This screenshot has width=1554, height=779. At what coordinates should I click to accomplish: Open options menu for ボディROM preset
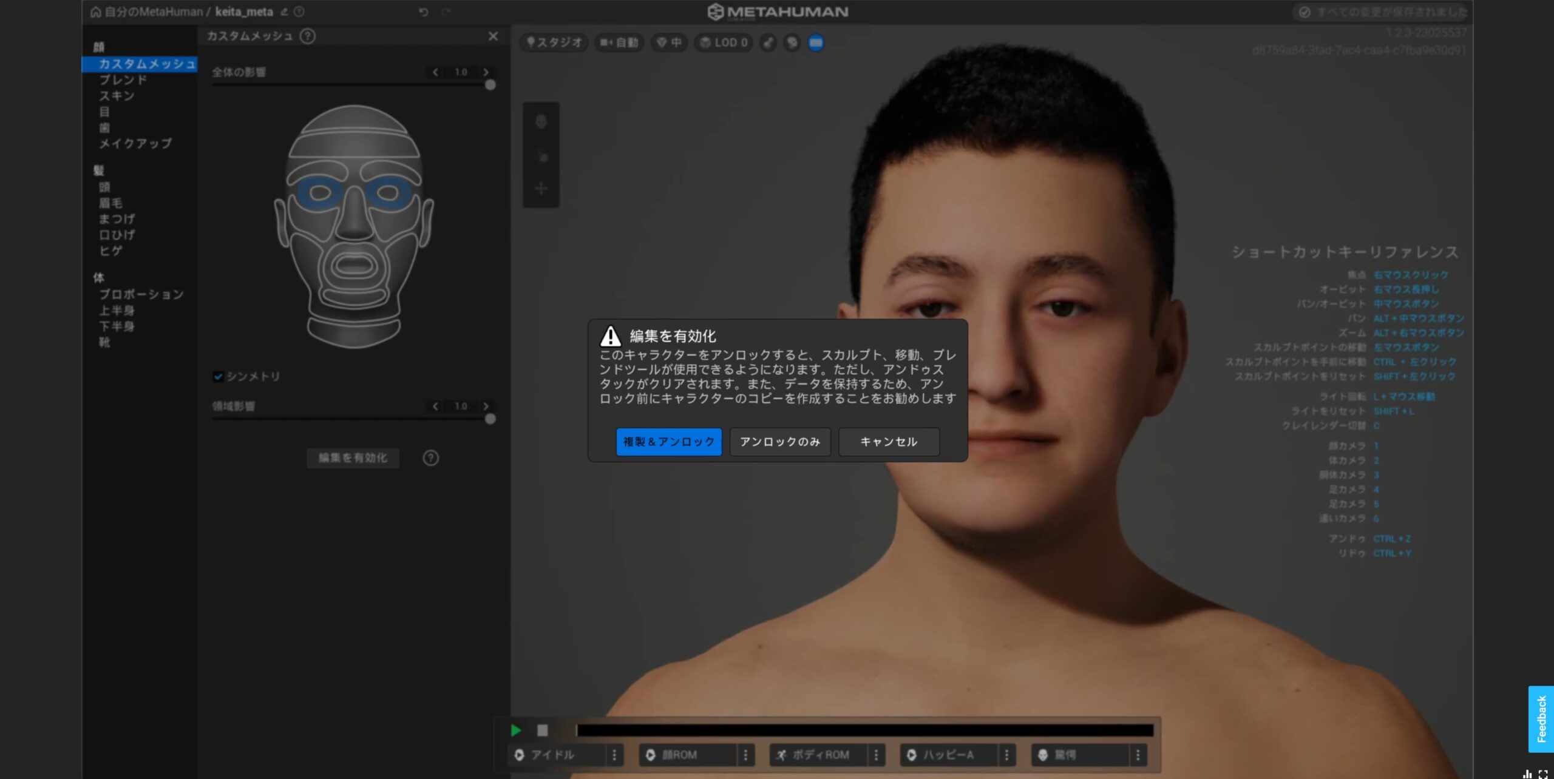point(876,755)
